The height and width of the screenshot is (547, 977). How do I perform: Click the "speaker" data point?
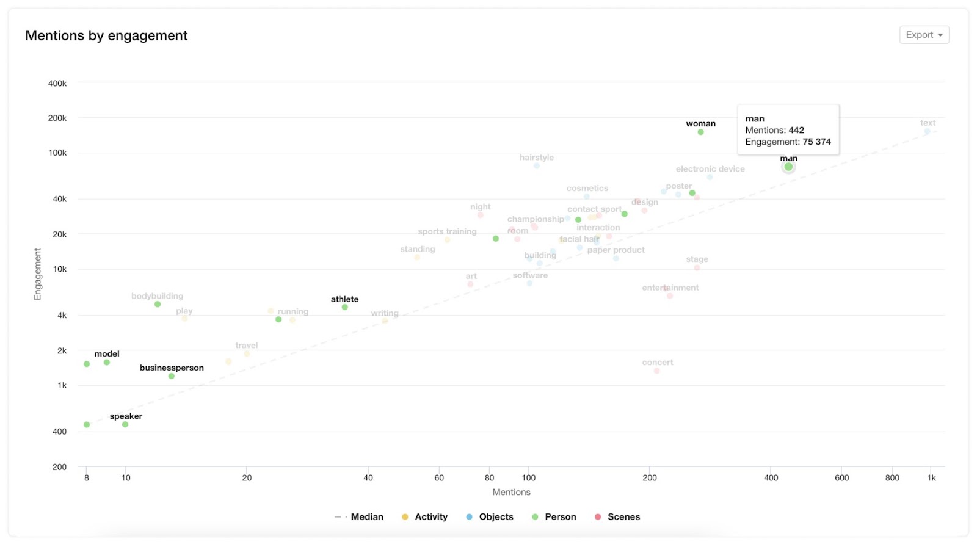click(x=126, y=424)
